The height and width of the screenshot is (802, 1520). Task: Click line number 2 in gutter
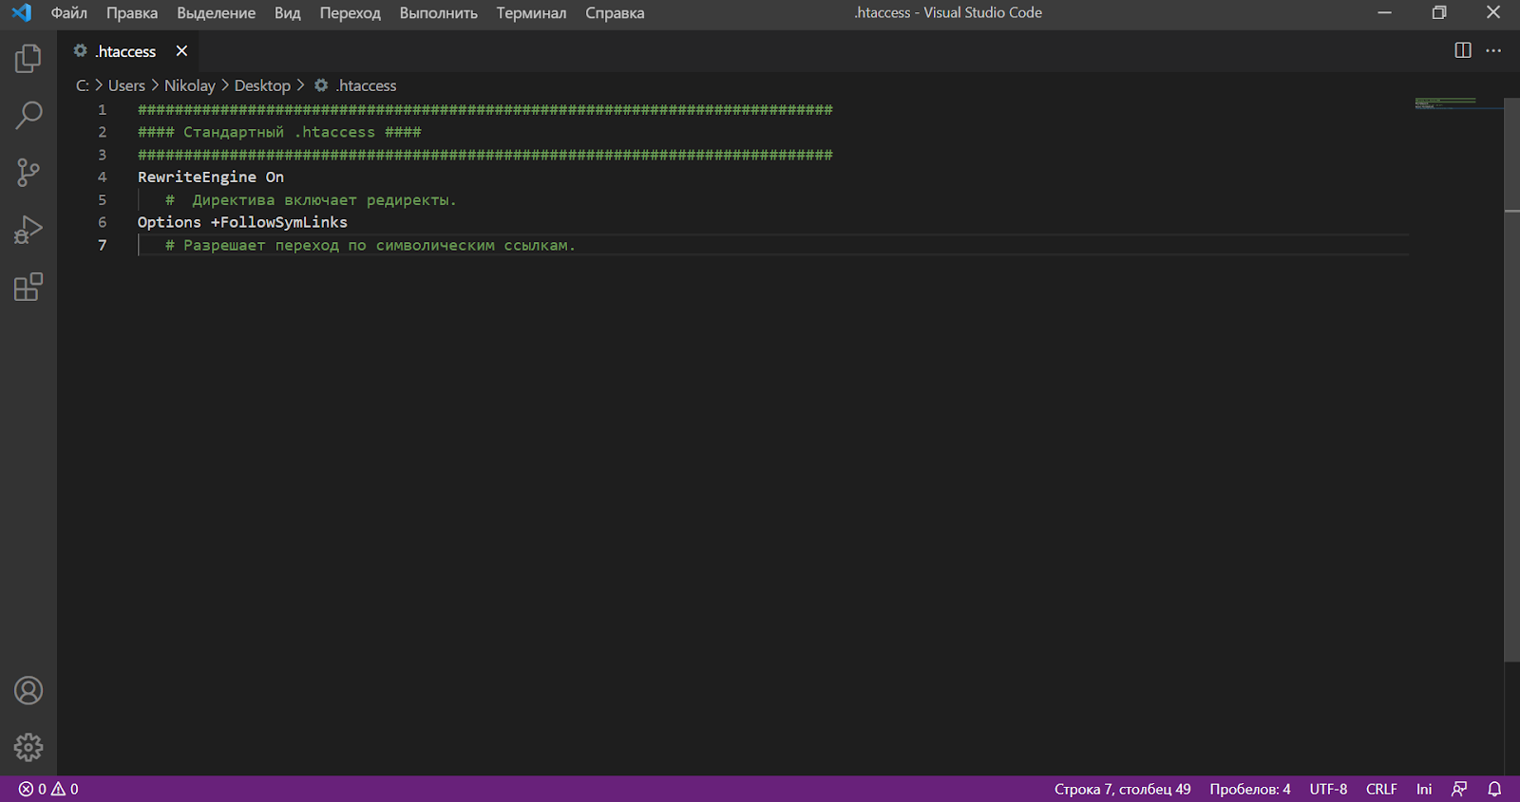pyautogui.click(x=103, y=132)
